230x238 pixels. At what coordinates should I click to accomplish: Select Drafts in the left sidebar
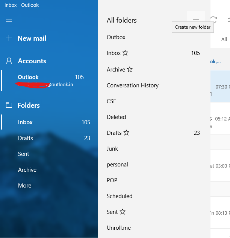pos(49,138)
